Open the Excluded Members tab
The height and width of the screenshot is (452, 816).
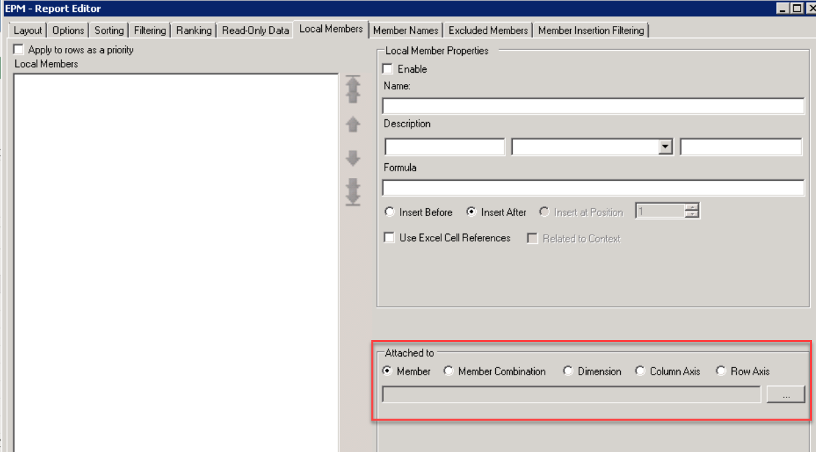pyautogui.click(x=489, y=30)
